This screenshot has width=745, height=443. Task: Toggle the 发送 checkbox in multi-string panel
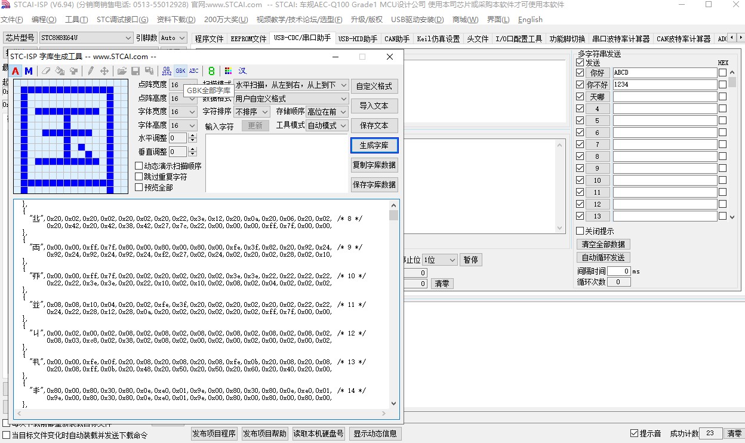[x=580, y=62]
